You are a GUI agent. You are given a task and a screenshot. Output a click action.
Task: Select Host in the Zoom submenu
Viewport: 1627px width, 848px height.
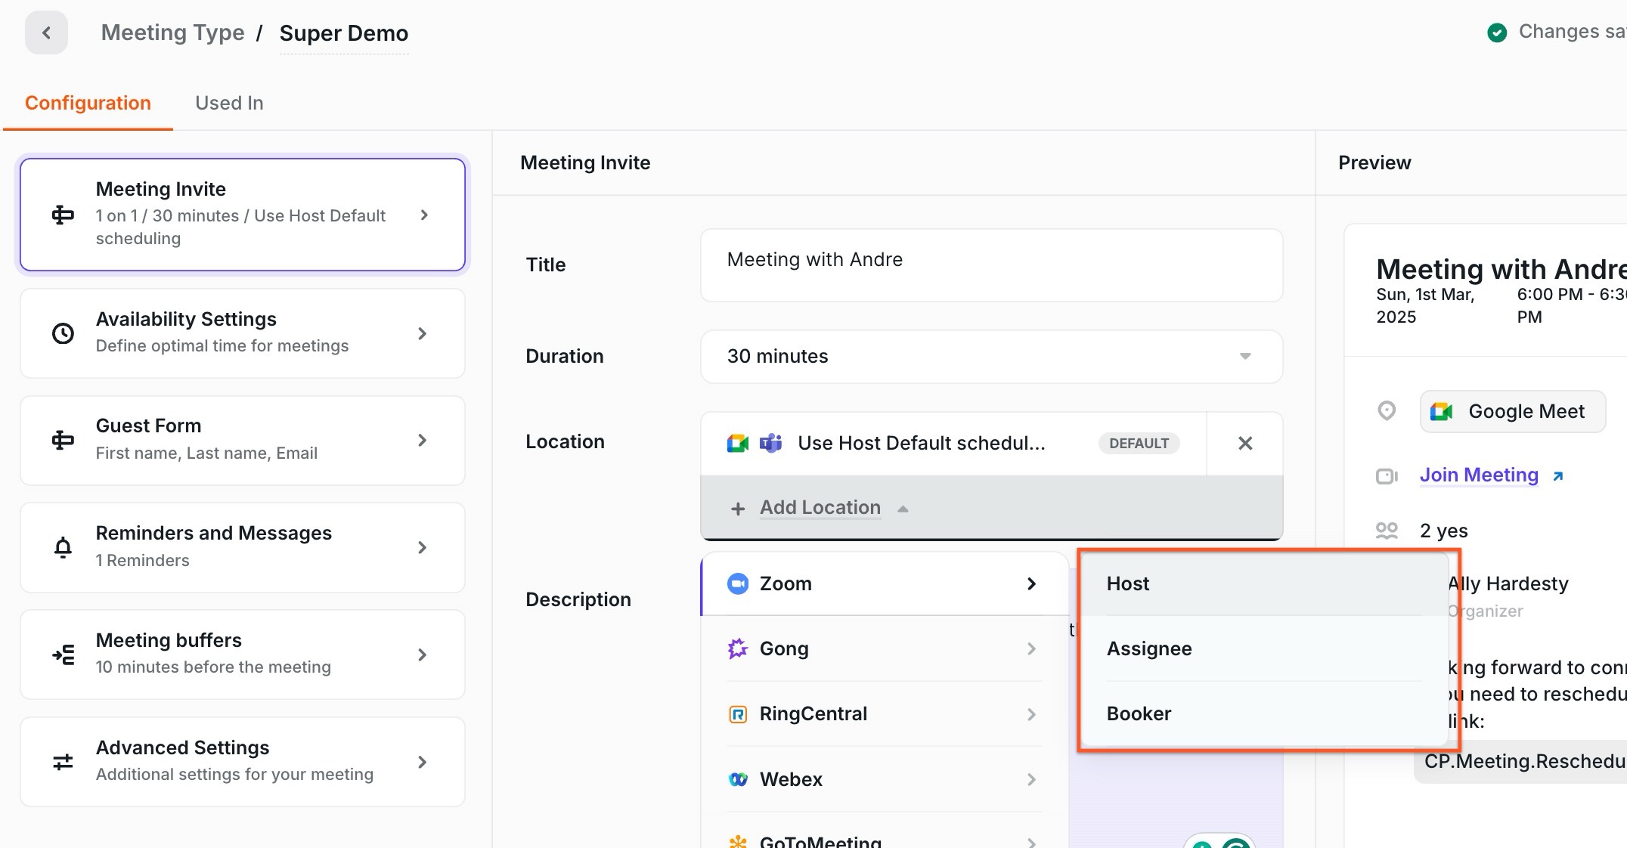[x=1263, y=583]
